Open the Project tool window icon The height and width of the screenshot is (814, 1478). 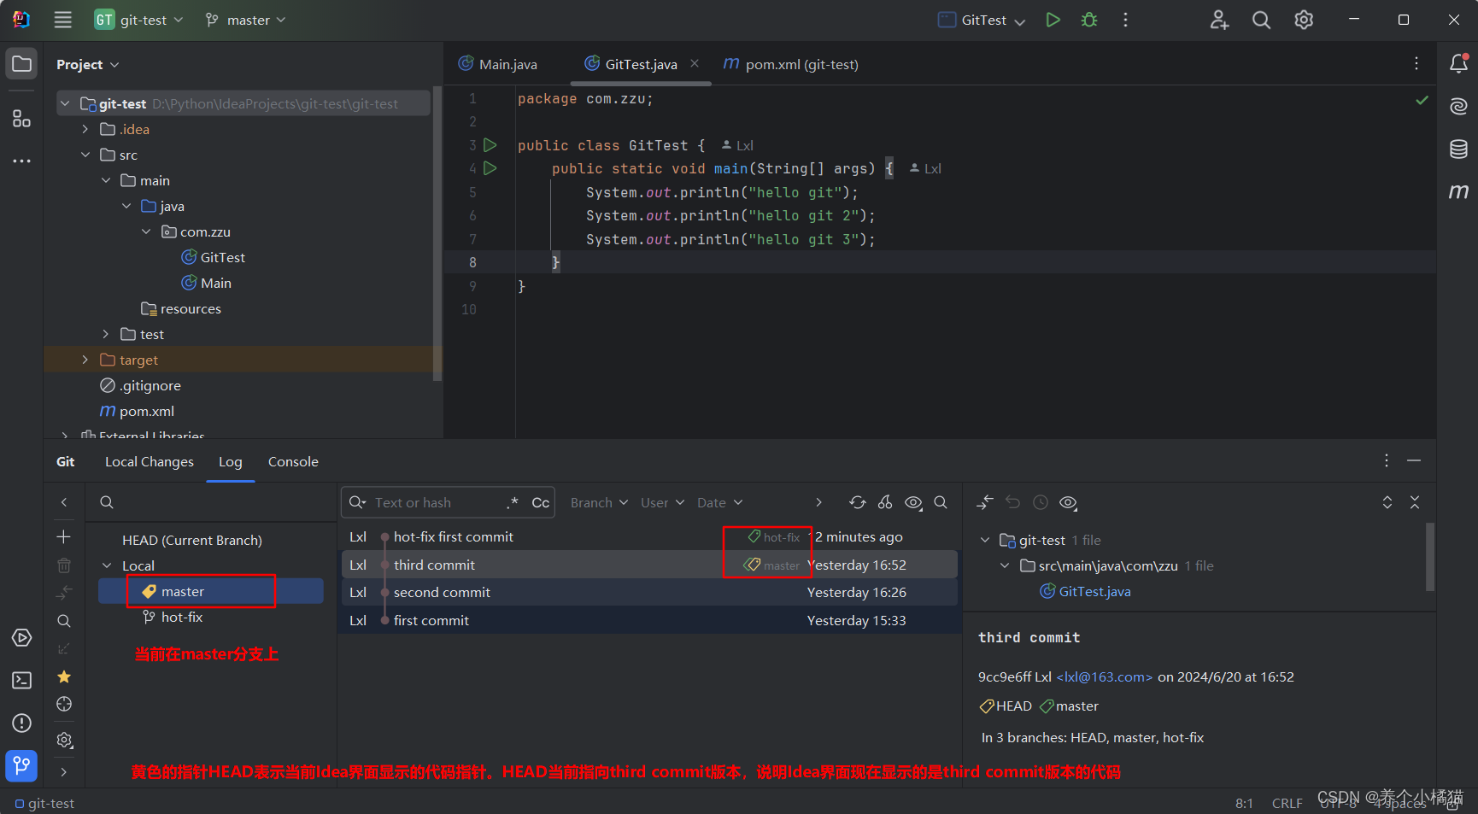tap(22, 64)
